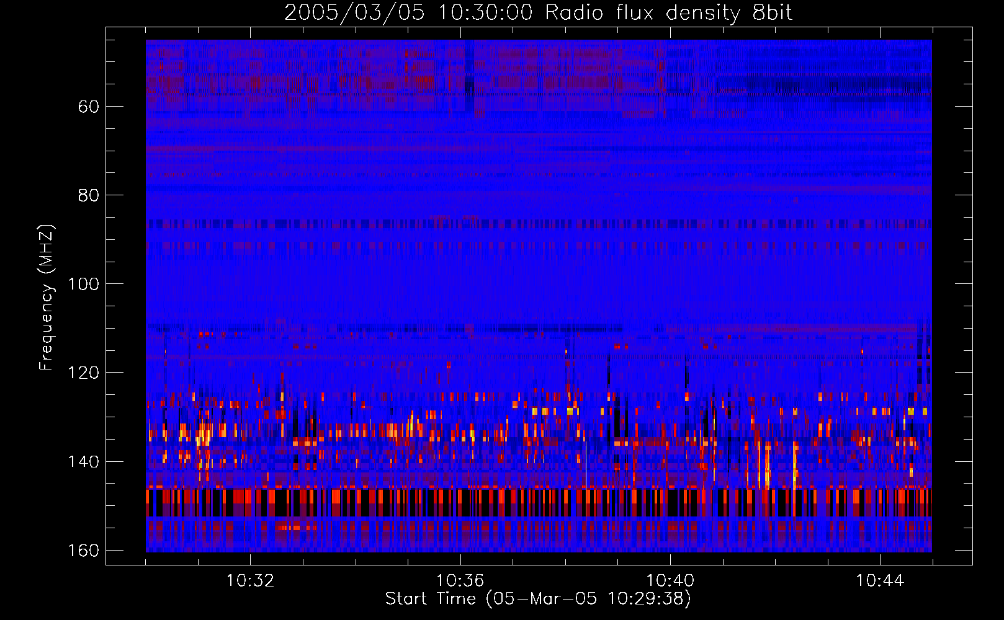
Task: Click the 10:36 time tick label
Action: (x=460, y=581)
